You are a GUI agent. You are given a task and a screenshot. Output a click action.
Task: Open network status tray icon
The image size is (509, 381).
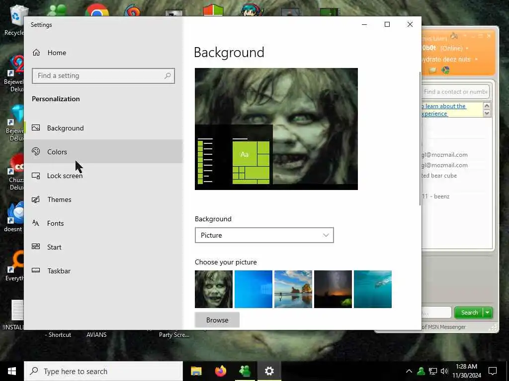(x=433, y=371)
